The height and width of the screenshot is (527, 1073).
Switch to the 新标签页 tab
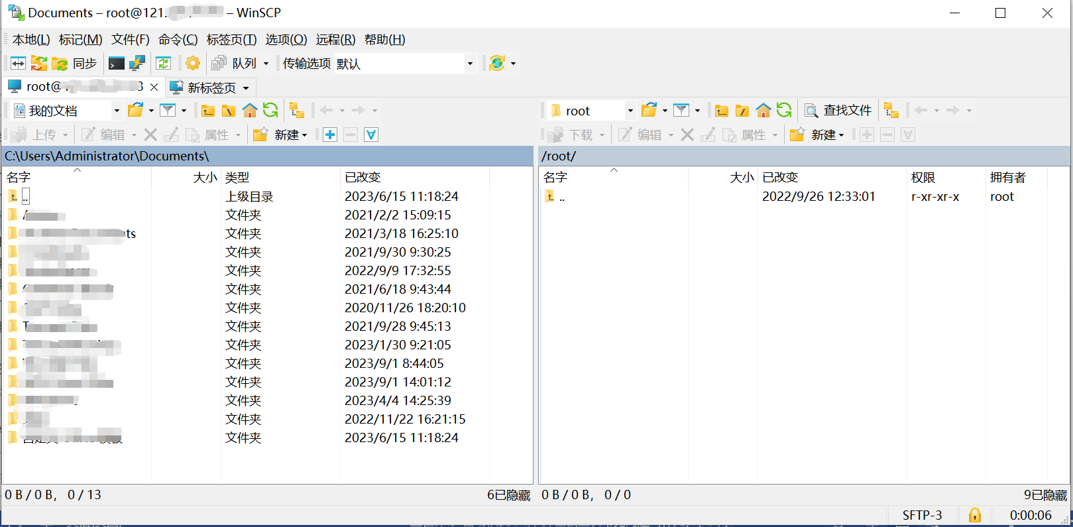[x=211, y=88]
